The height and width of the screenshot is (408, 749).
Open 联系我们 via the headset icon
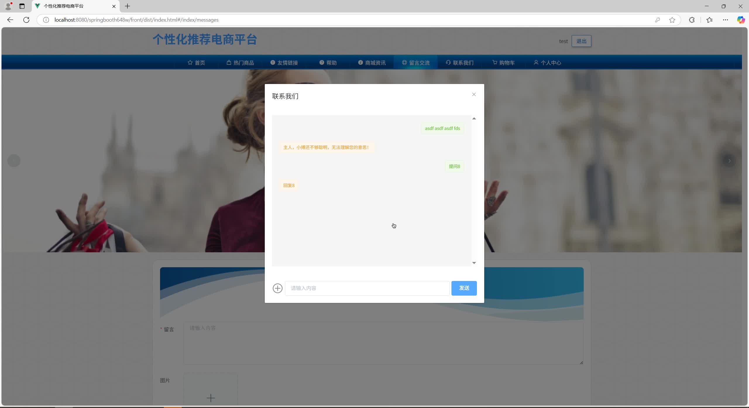click(x=448, y=62)
